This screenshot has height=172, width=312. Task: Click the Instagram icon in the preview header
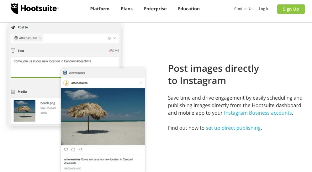click(x=65, y=73)
